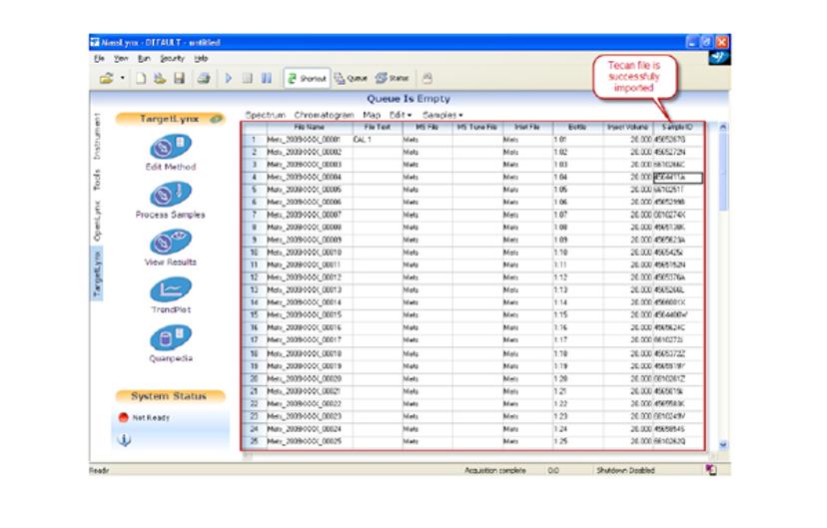Expand the Samples dropdown
Viewport: 827px width, 528px height.
(442, 115)
